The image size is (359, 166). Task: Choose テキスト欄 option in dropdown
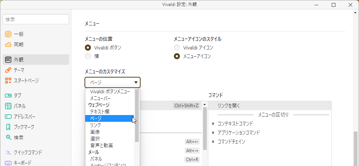tap(110, 112)
